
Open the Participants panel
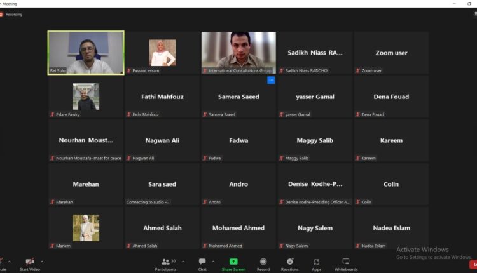[165, 263]
